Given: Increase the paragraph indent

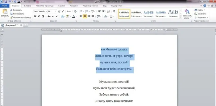Looking at the screenshot, I should pyautogui.click(x=103, y=11).
